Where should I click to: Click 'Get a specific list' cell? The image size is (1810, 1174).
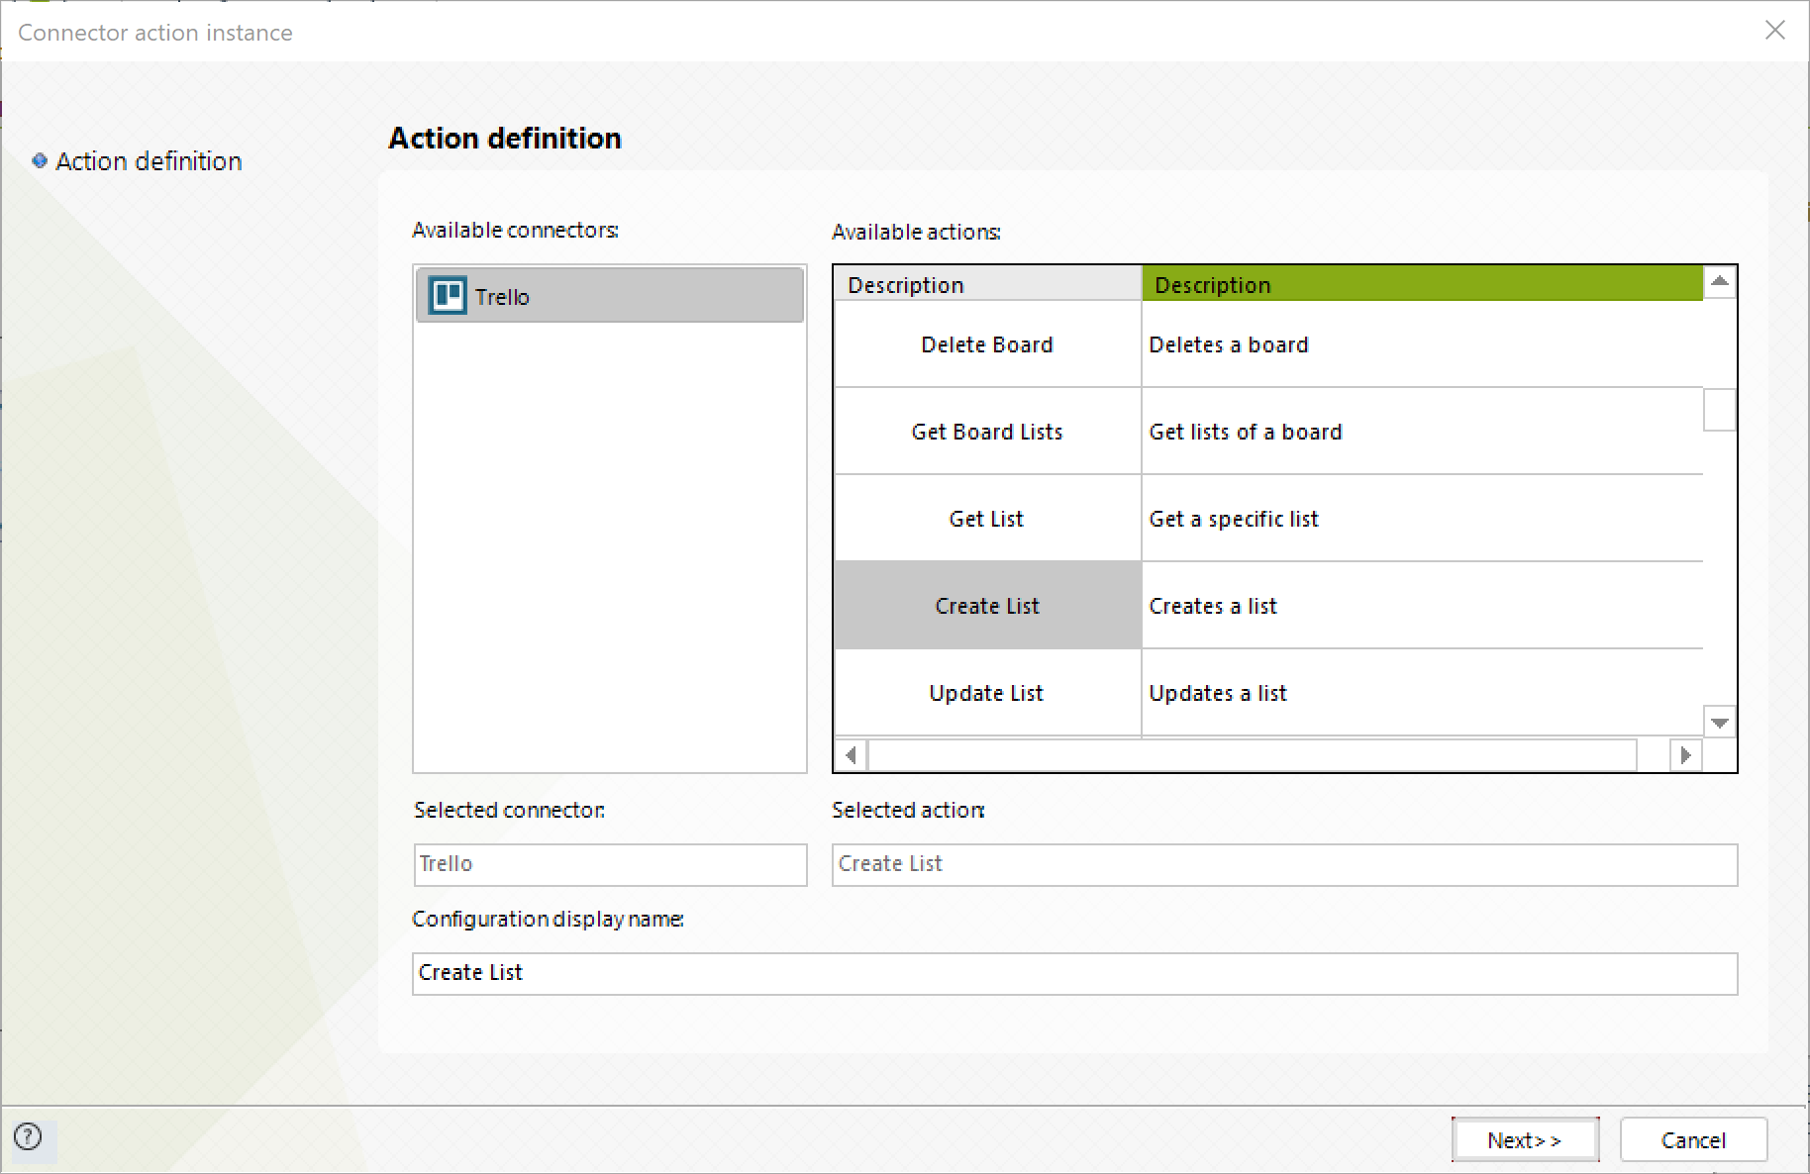click(1422, 519)
